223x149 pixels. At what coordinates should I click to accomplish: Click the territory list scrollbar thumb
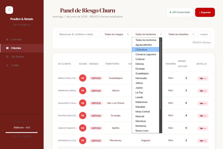tap(160, 75)
